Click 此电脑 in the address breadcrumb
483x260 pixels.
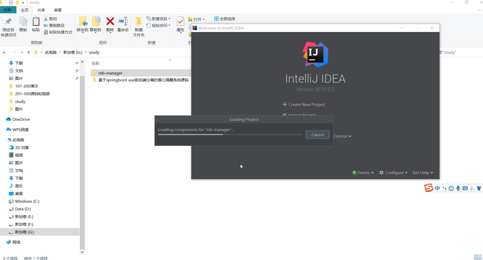point(51,52)
